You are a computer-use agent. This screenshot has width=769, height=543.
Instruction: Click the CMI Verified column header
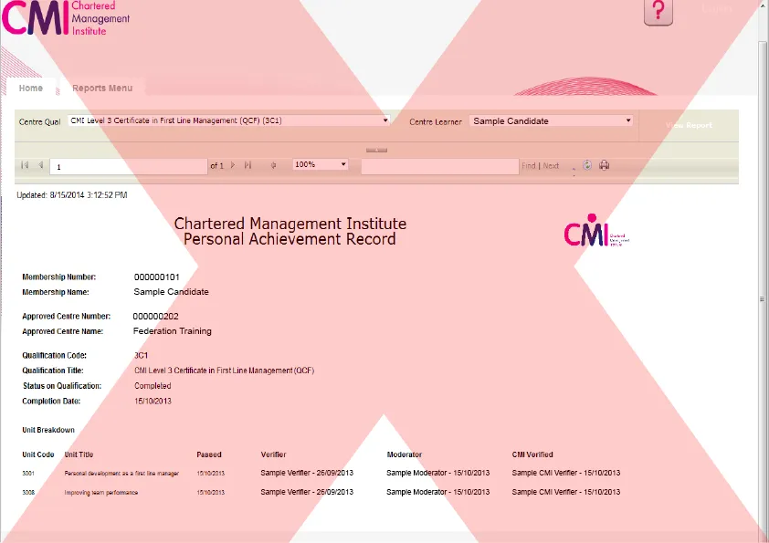click(532, 454)
